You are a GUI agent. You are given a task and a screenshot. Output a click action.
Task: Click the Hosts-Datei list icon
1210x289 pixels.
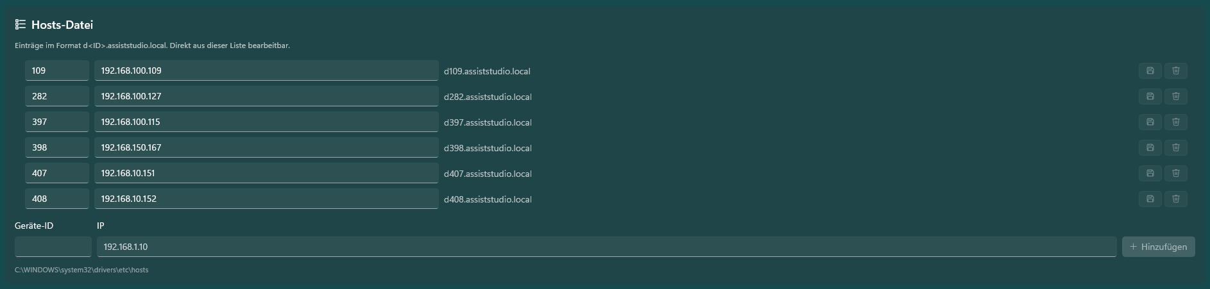coord(21,24)
